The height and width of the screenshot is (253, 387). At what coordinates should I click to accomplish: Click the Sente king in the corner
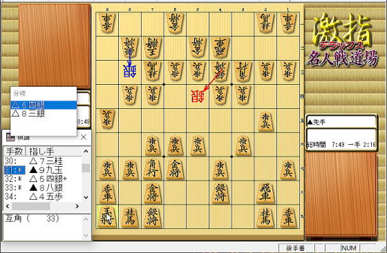tap(107, 216)
